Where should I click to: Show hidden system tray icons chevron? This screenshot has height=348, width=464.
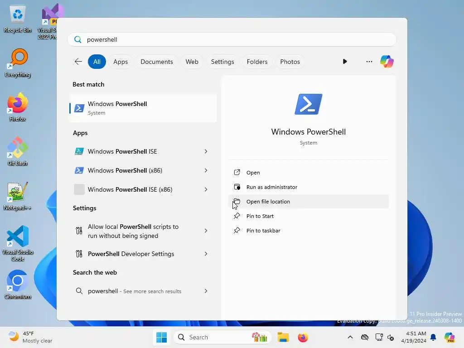tap(350, 337)
